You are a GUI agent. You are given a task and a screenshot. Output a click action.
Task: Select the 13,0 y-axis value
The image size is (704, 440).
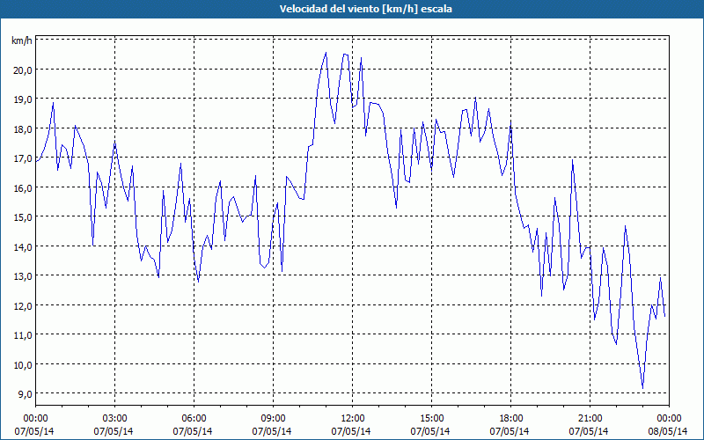[x=23, y=276]
